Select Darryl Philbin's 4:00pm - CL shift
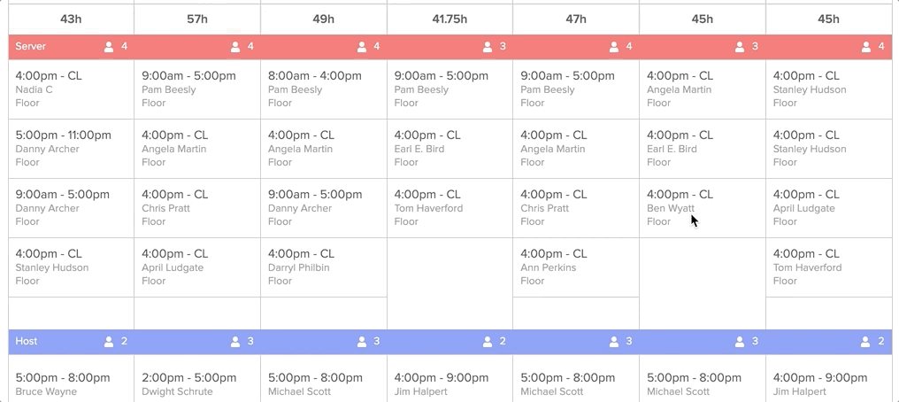Viewport: 899px width, 402px height. click(323, 267)
